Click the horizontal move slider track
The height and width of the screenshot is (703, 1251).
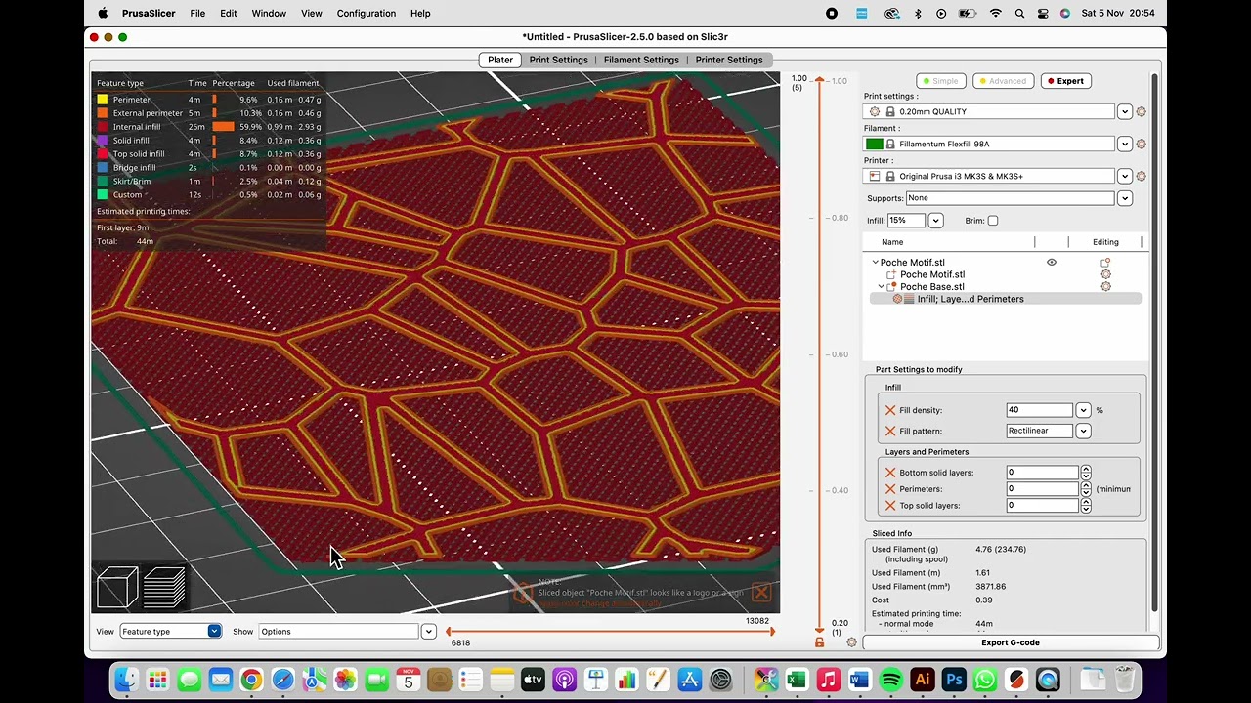click(611, 632)
